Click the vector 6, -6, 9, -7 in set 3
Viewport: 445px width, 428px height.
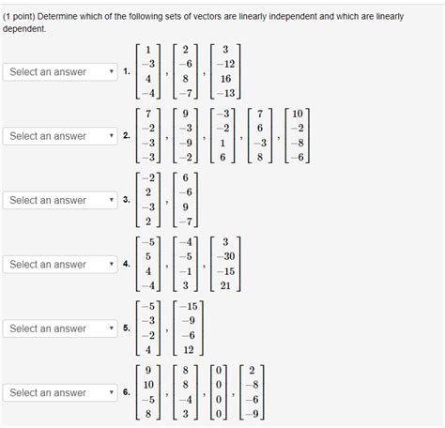click(x=186, y=200)
